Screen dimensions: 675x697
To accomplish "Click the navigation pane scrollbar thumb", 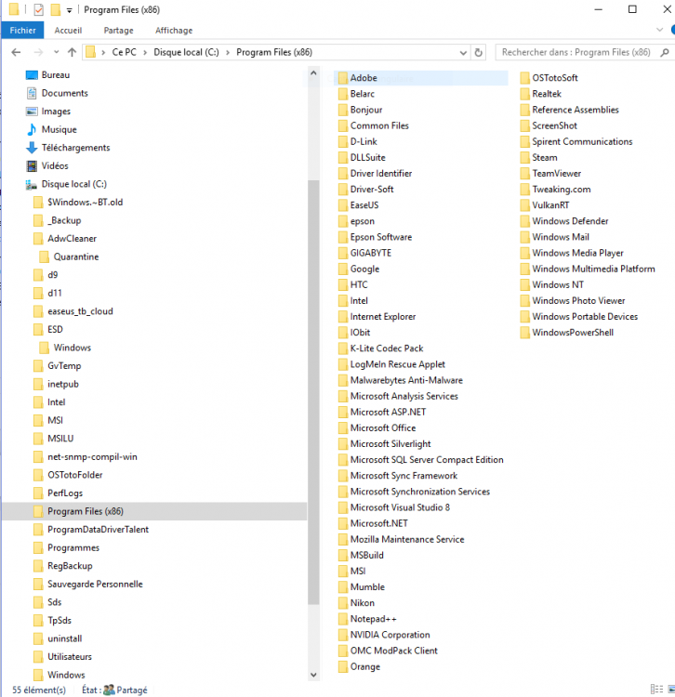I will coord(313,392).
